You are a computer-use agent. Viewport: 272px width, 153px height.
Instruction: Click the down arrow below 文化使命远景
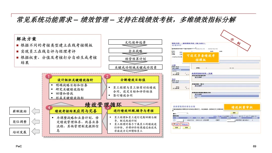pyautogui.click(x=135, y=46)
